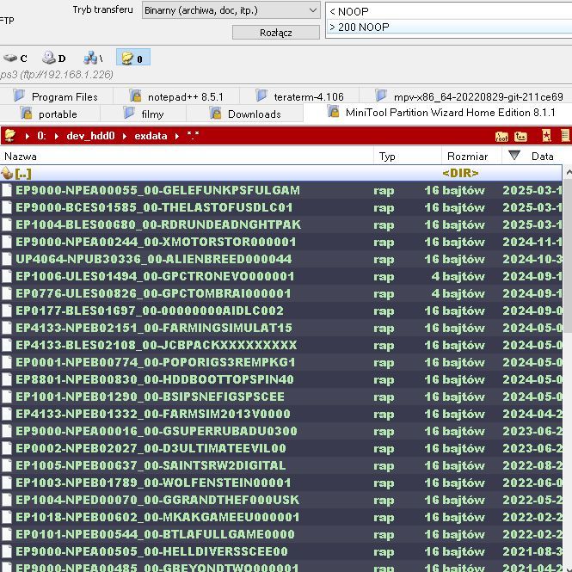Select EP0776-ULES00826_00-GPCTOMBRAI000001 file
Screen dimensions: 572x572
281,293
